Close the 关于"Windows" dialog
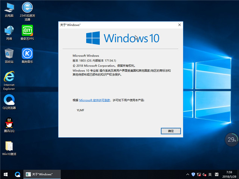This screenshot has height=179, width=239. tap(180, 25)
